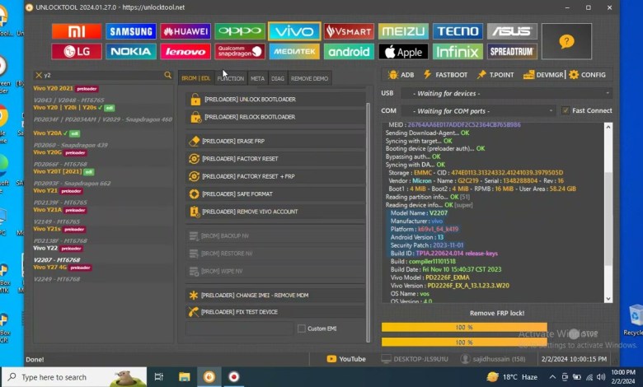Select the Huawei brand icon
The image size is (643, 387).
[x=185, y=31]
